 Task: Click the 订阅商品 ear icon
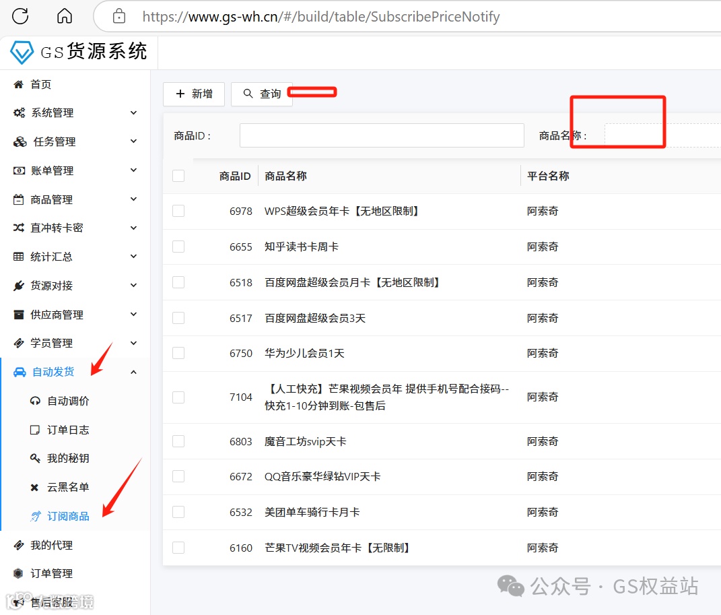pos(35,516)
